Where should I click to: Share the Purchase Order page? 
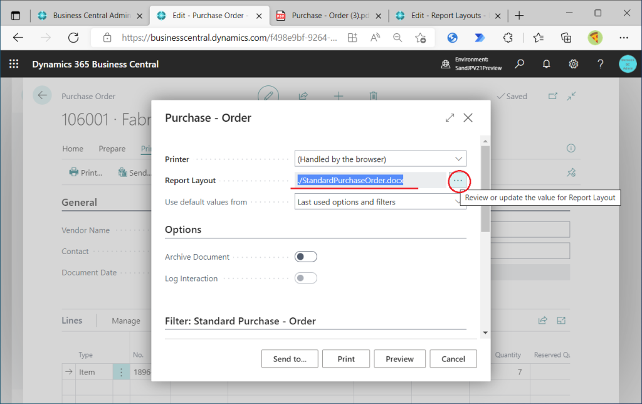tap(303, 96)
